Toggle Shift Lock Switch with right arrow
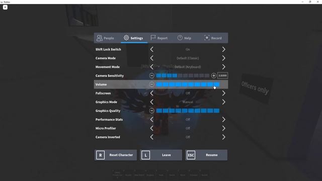This screenshot has width=322, height=181. tap(223, 49)
